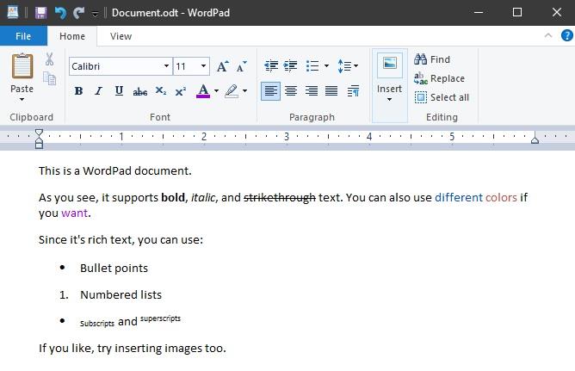Open the File menu
Viewport: 575px width, 371px height.
point(23,36)
